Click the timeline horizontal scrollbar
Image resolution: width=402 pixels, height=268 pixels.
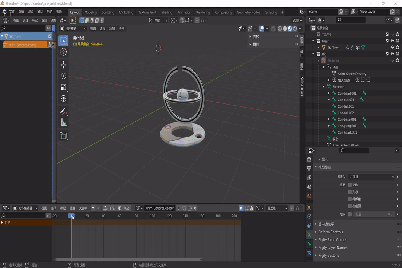128,259
